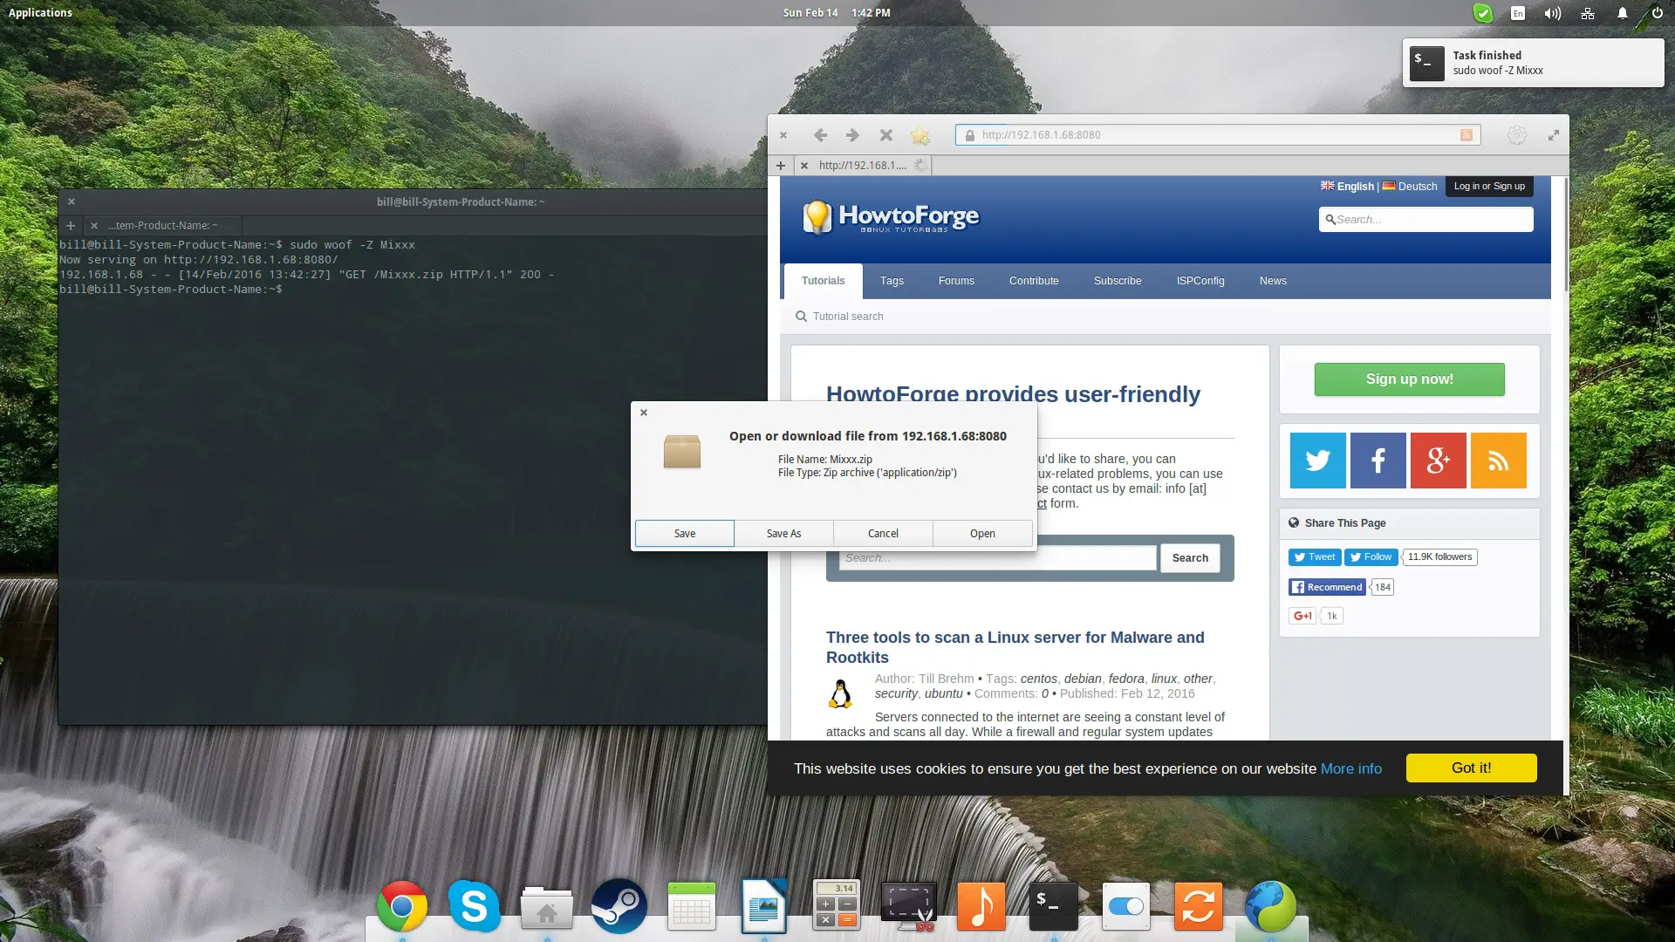Click the RSS feed icon in address bar
This screenshot has width=1675, height=942.
(x=1466, y=135)
